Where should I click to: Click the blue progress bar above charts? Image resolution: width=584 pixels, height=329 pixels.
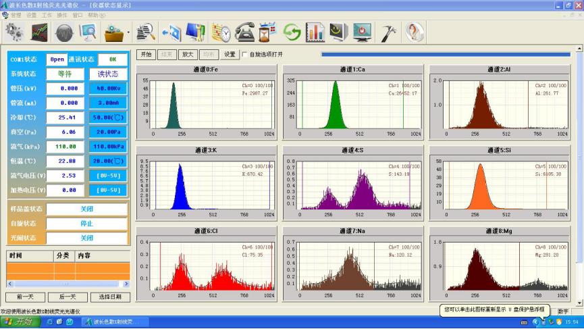coord(446,55)
